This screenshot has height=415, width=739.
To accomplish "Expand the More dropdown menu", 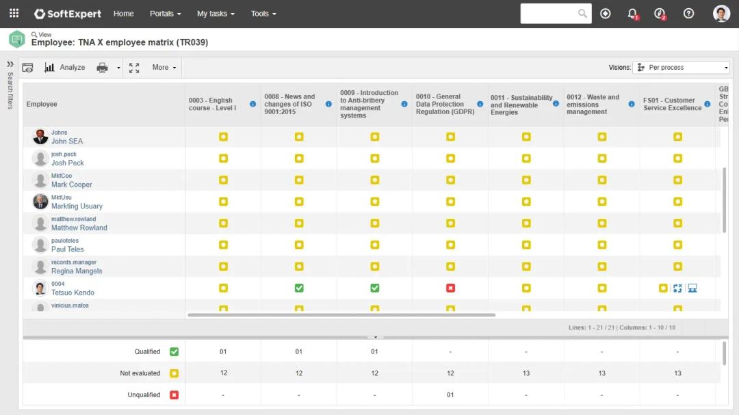I will 164,68.
